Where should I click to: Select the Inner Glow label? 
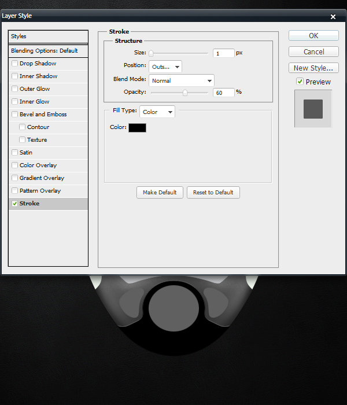pyautogui.click(x=34, y=101)
